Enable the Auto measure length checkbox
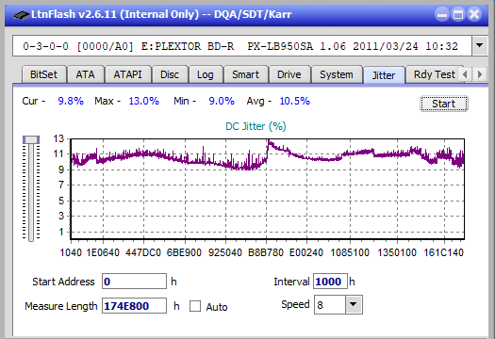The height and width of the screenshot is (339, 495). [195, 306]
